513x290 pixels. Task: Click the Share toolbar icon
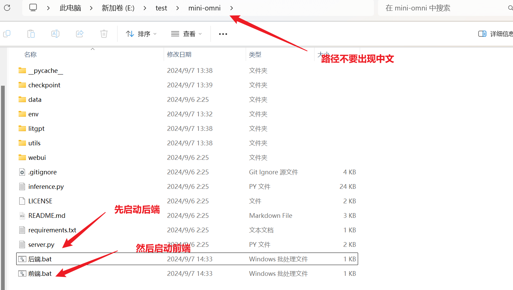80,34
